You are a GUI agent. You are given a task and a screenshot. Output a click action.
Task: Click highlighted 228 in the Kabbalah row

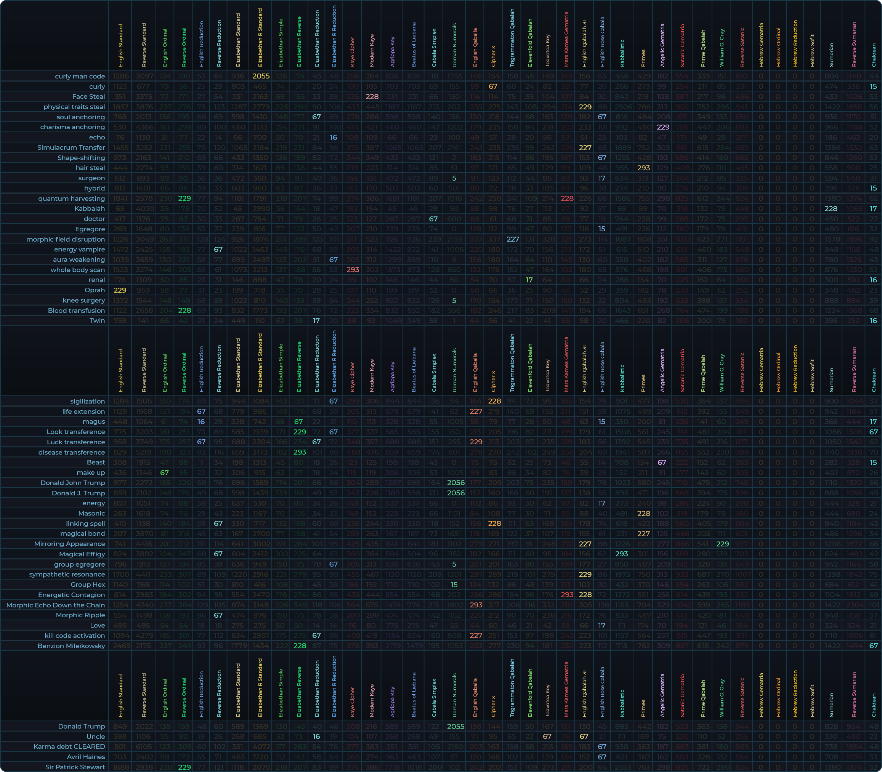coord(831,208)
